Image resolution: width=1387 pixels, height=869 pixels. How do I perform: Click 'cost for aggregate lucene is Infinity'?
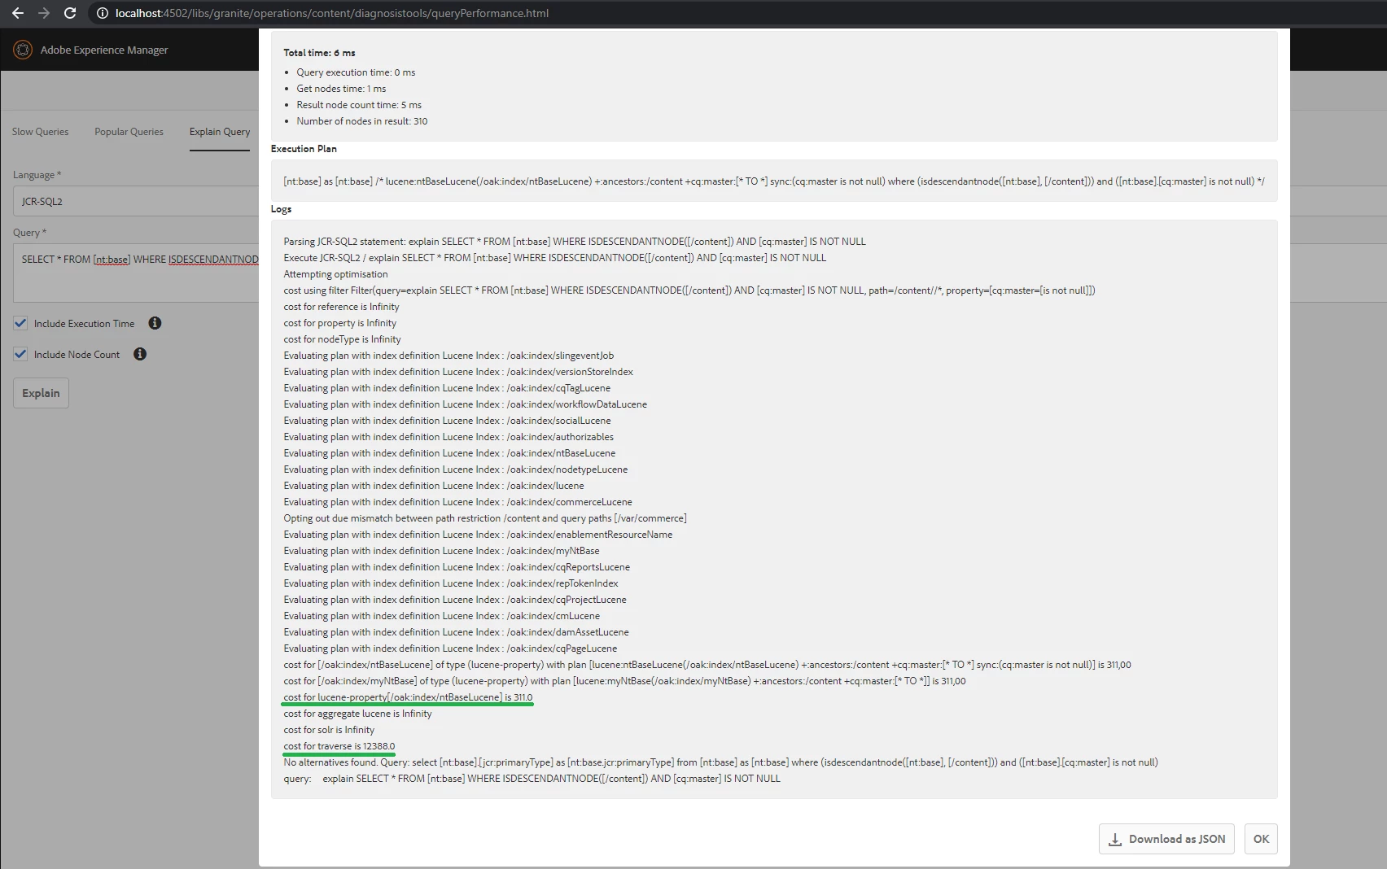point(357,714)
